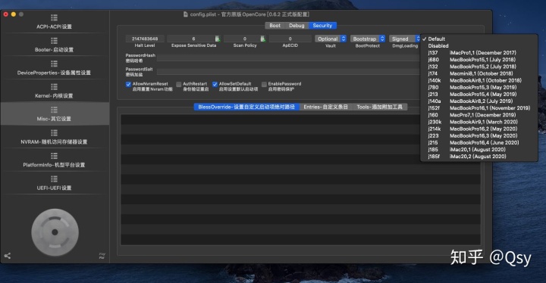Select j185 iMac20,1 menu entry
The width and height of the screenshot is (546, 283).
pyautogui.click(x=479, y=150)
